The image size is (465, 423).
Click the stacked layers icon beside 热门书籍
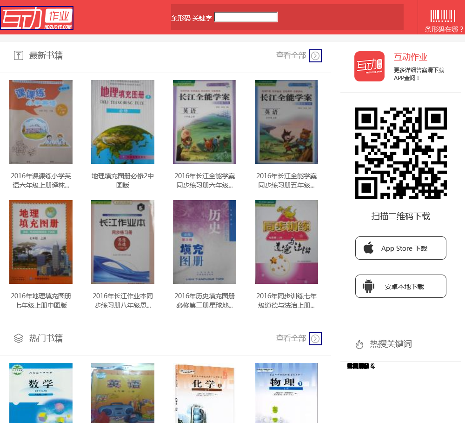click(19, 338)
